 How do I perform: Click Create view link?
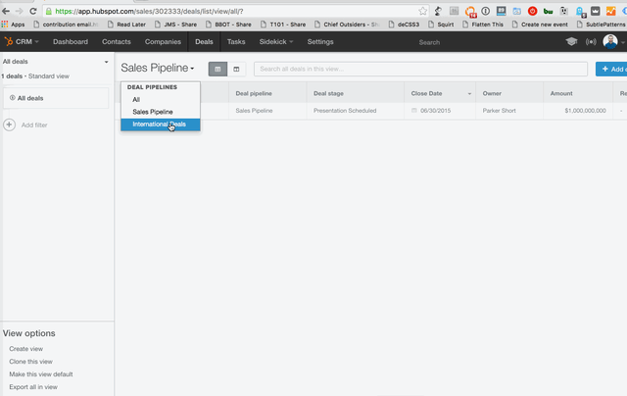pos(26,349)
